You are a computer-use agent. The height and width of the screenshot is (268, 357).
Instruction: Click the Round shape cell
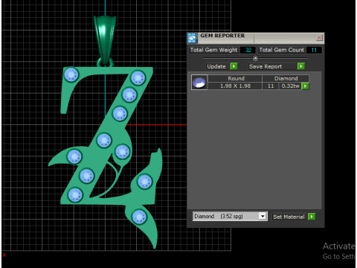pyautogui.click(x=236, y=79)
